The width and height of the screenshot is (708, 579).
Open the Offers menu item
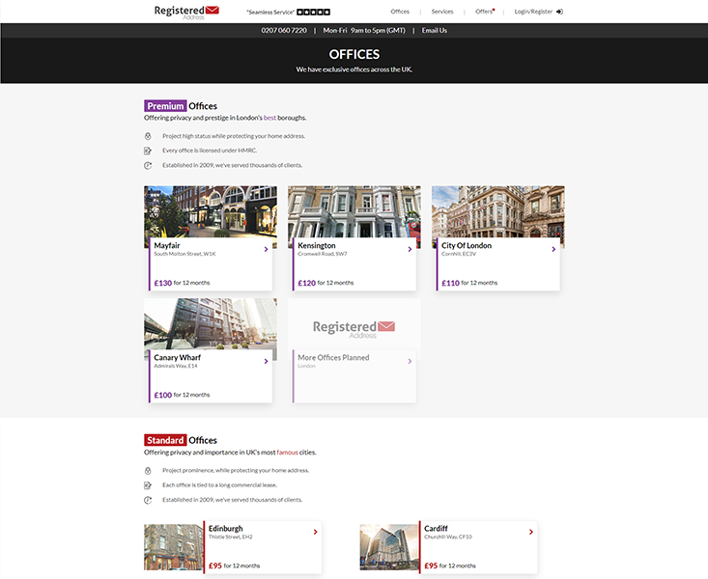484,12
